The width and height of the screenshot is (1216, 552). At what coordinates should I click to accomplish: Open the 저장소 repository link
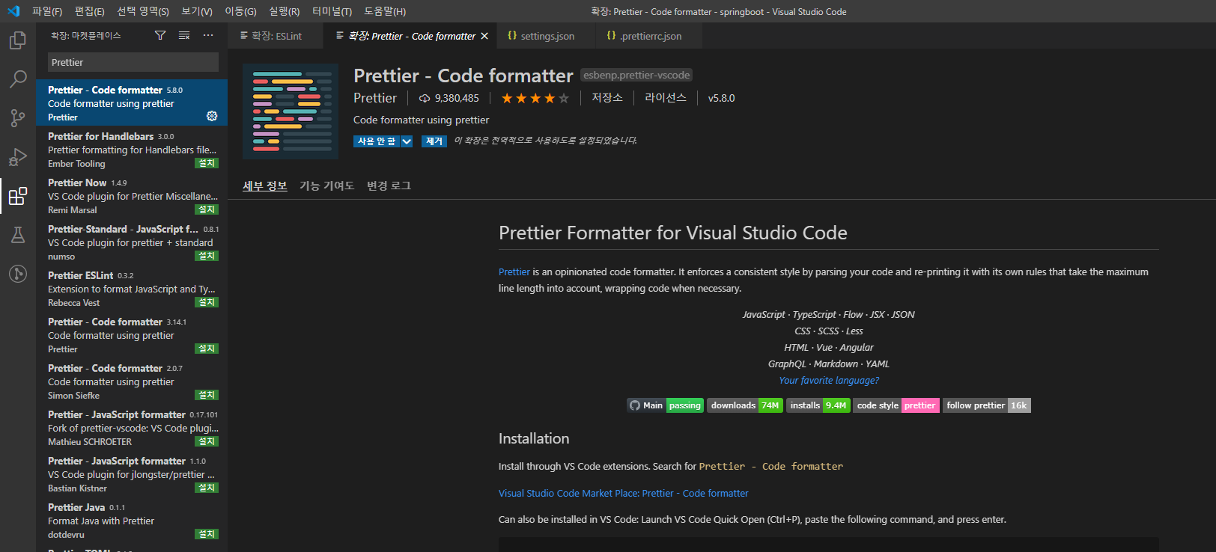[607, 98]
